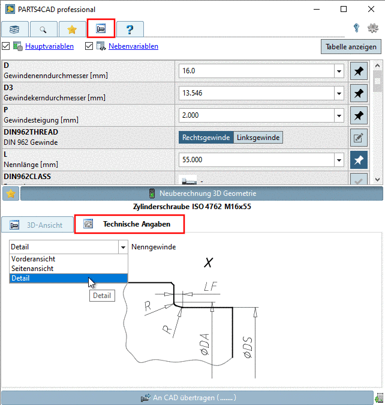Click the scroll down arrow of variables list

point(378,180)
